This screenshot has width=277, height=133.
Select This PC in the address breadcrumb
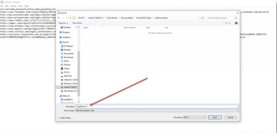(x=82, y=18)
